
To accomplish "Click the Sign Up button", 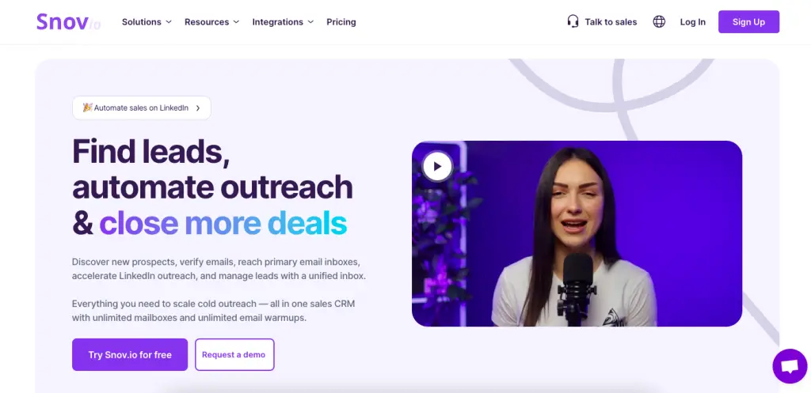I will pyautogui.click(x=748, y=21).
